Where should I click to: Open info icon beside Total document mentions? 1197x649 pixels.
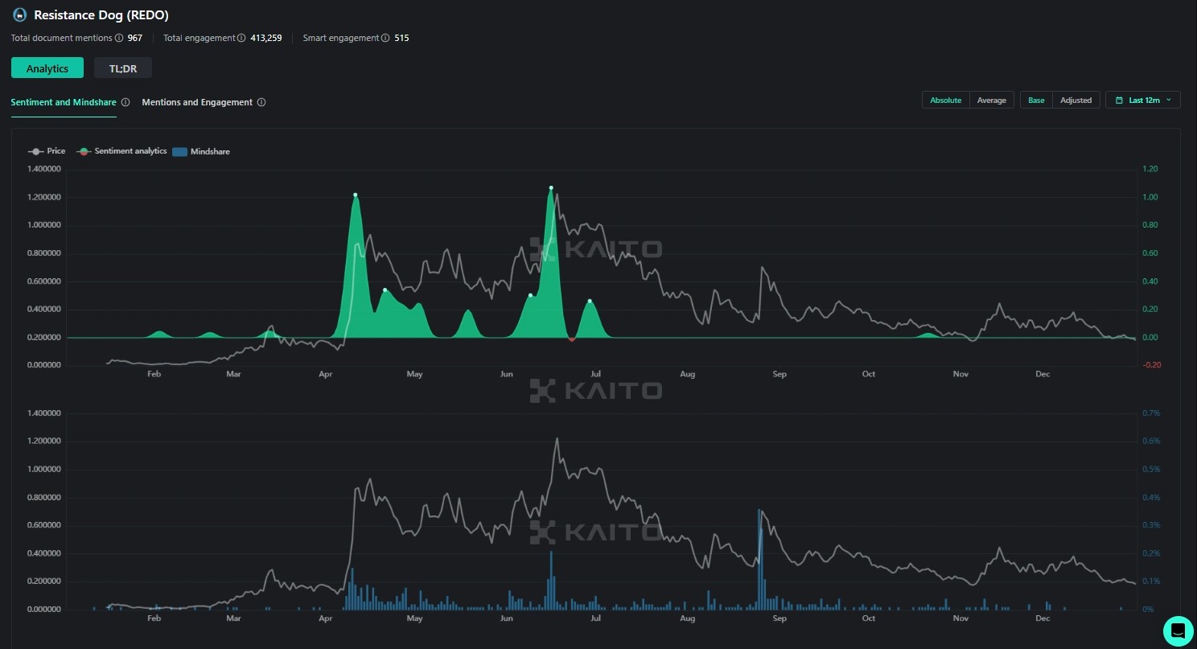point(119,38)
